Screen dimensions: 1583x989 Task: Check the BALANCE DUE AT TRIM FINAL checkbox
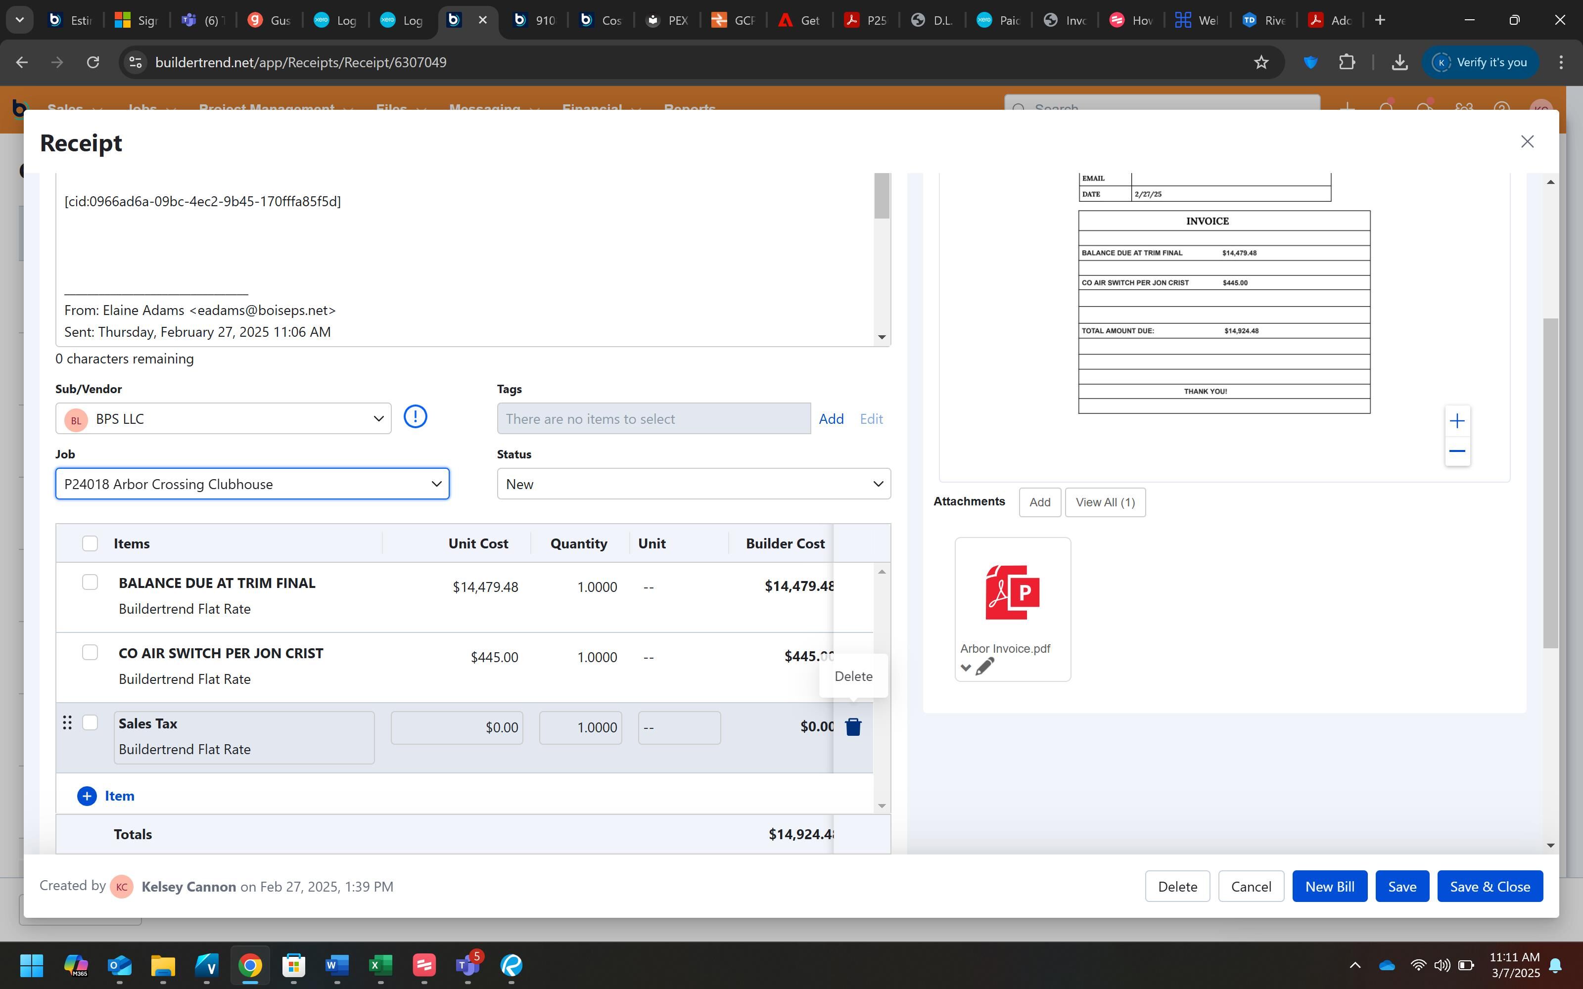tap(90, 582)
